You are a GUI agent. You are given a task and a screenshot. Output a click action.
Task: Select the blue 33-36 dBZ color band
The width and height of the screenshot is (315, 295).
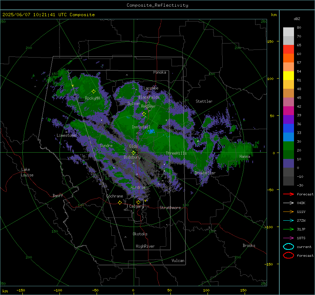(288, 128)
